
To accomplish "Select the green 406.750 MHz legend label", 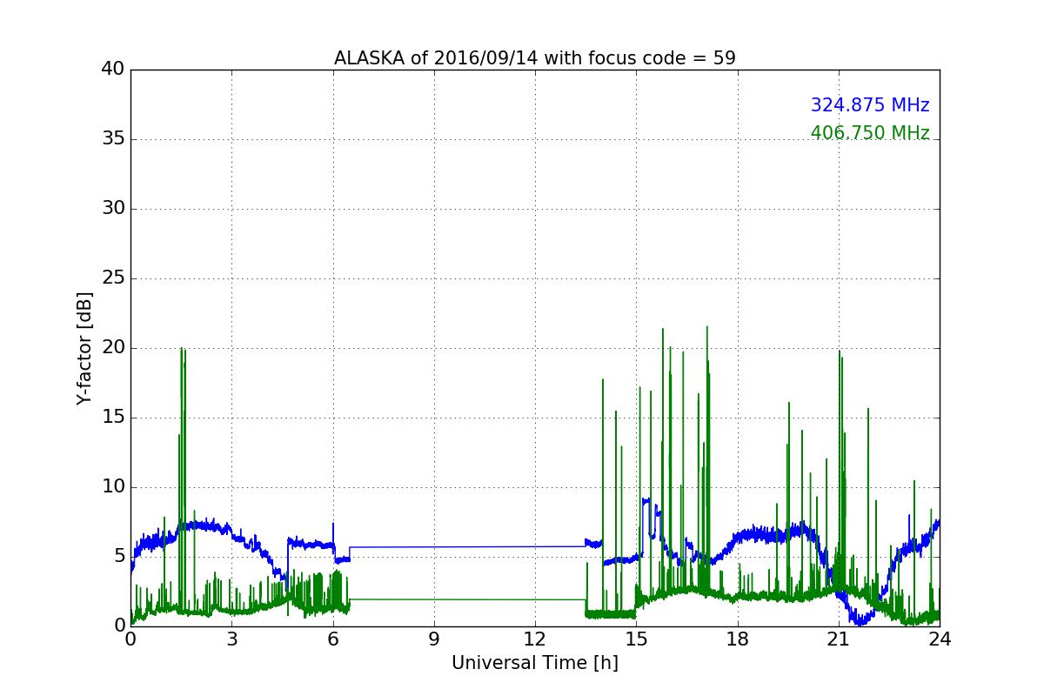I will (870, 133).
